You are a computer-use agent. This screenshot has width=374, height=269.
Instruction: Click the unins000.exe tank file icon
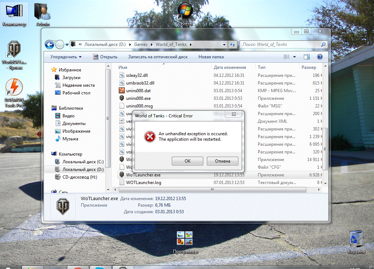click(122, 98)
